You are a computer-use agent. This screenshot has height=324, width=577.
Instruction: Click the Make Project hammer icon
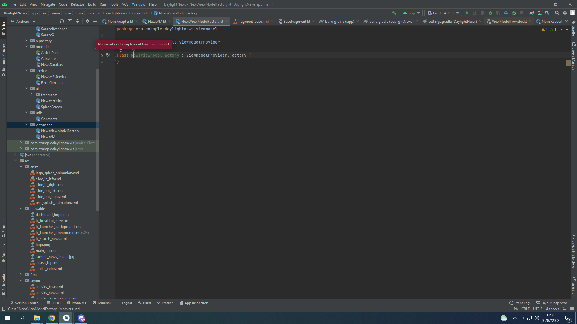394,13
